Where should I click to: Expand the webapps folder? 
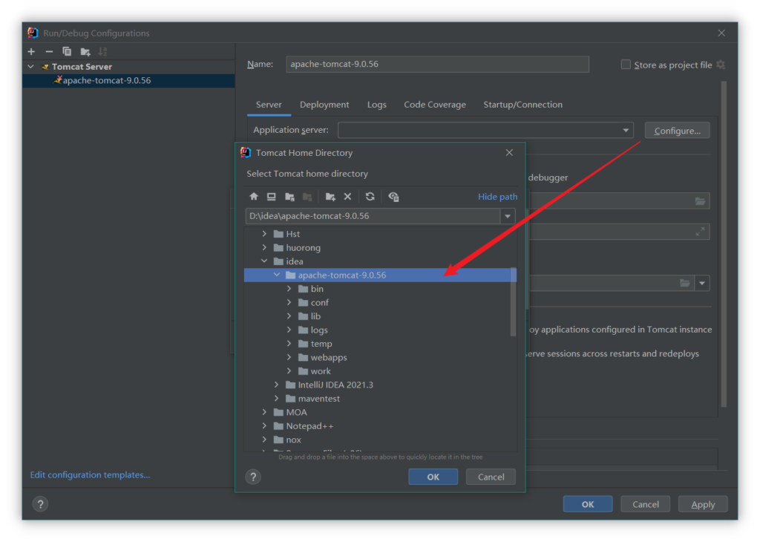point(289,357)
